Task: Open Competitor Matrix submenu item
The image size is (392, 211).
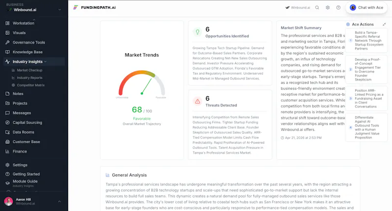Action: point(31,85)
